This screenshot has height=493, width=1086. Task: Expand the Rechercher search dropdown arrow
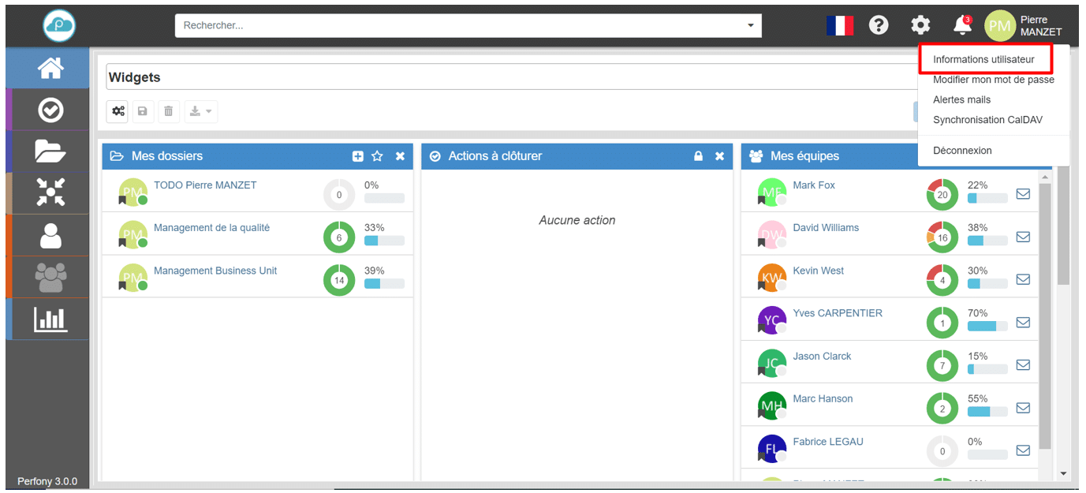750,25
